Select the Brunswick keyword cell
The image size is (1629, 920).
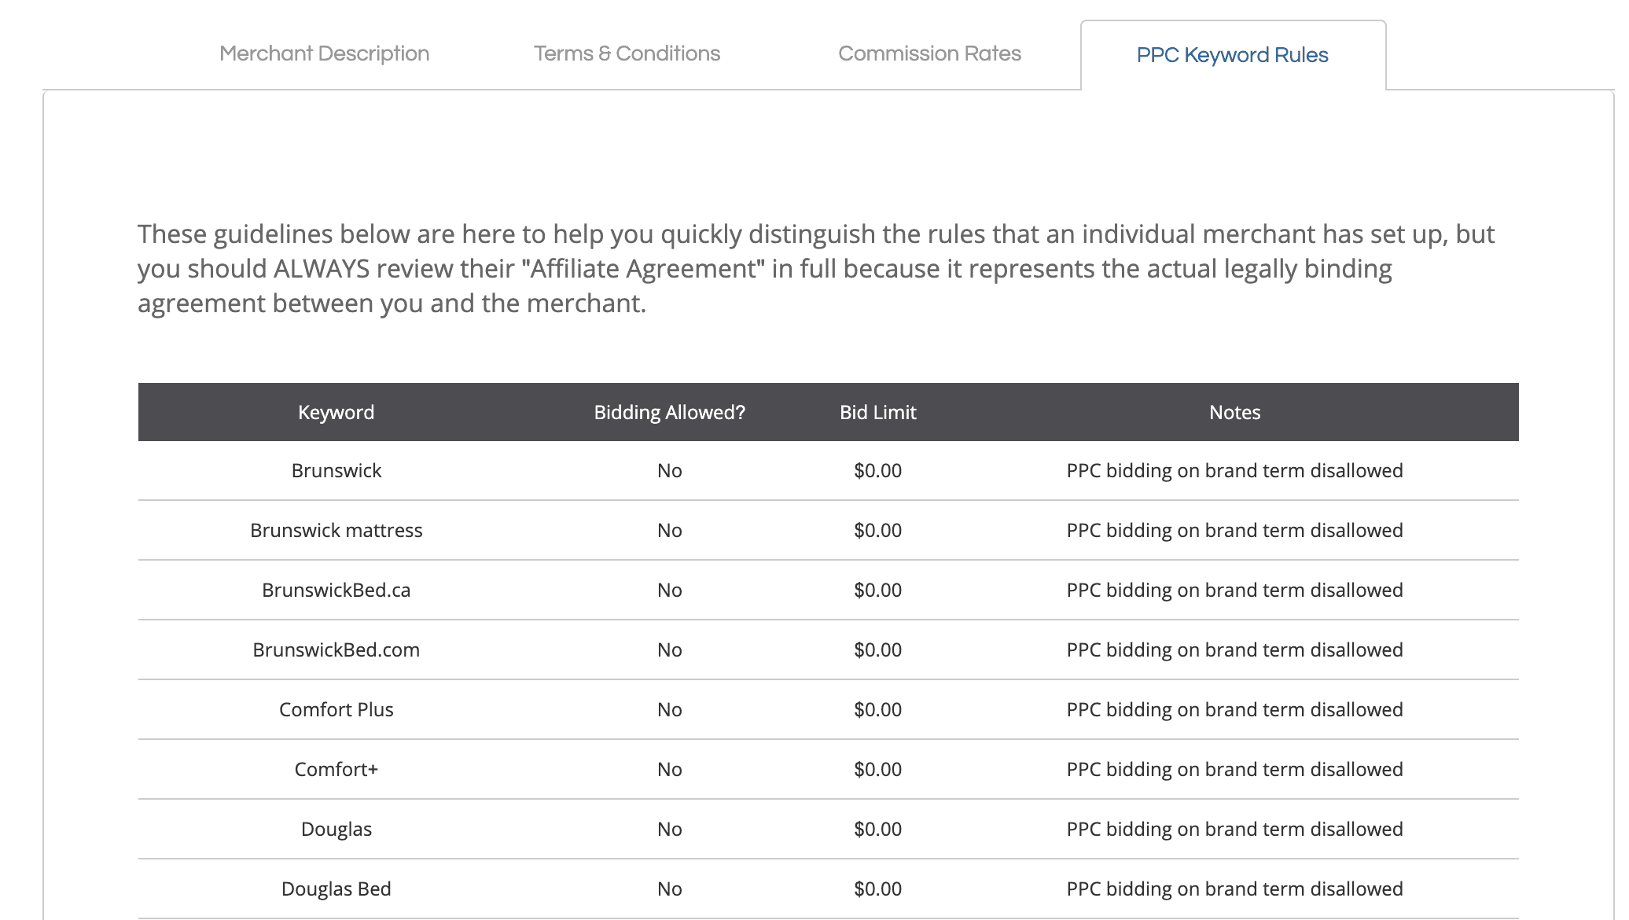pyautogui.click(x=336, y=470)
